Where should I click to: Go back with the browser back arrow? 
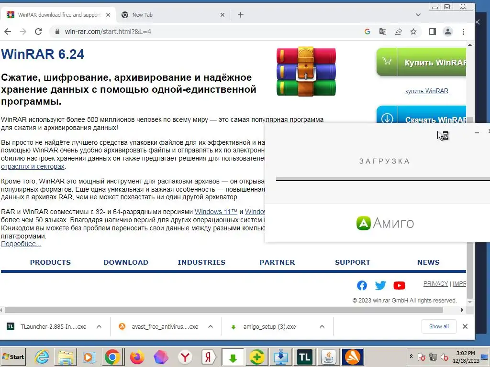click(x=8, y=32)
